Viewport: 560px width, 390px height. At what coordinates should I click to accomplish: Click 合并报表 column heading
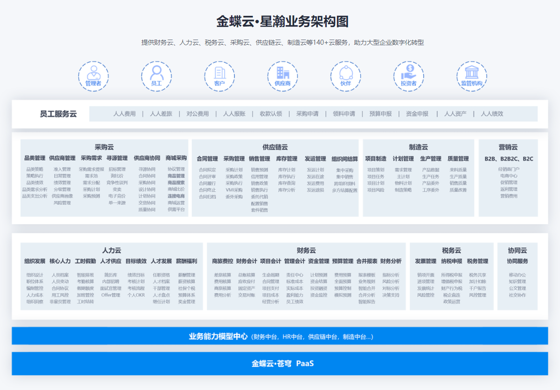[x=367, y=261]
